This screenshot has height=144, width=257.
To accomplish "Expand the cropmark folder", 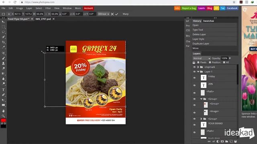I will 198,67.
